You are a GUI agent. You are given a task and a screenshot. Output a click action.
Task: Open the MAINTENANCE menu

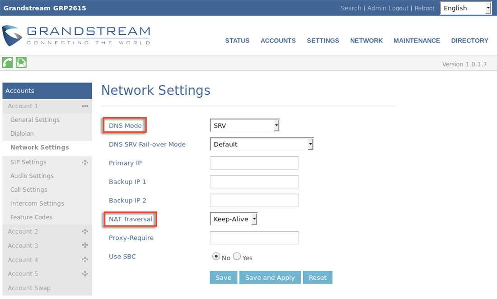coord(417,41)
